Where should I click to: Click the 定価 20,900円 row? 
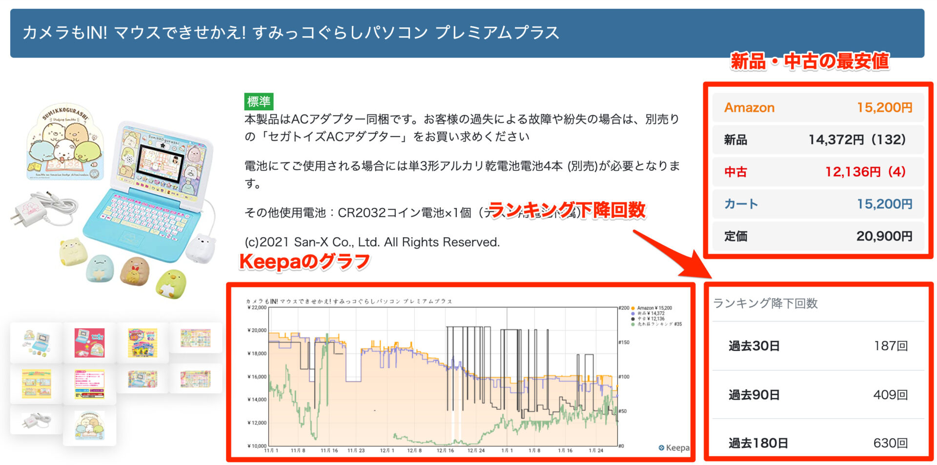pyautogui.click(x=818, y=236)
